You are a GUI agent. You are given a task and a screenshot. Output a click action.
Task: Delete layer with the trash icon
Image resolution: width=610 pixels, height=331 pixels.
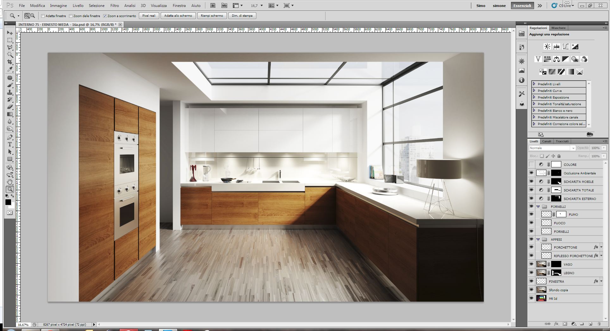599,324
